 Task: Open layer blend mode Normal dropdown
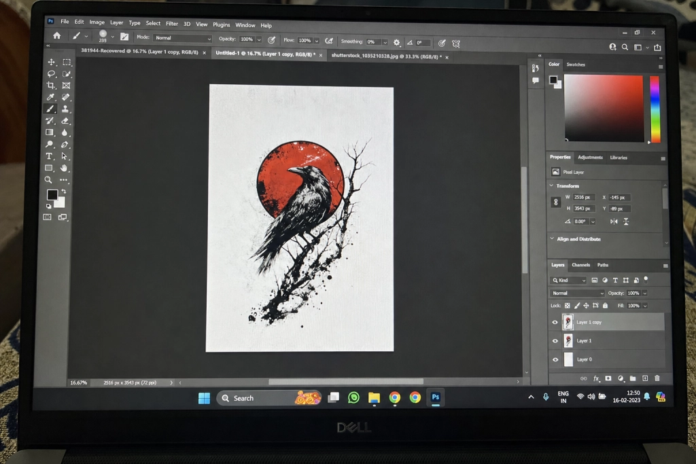(x=577, y=293)
